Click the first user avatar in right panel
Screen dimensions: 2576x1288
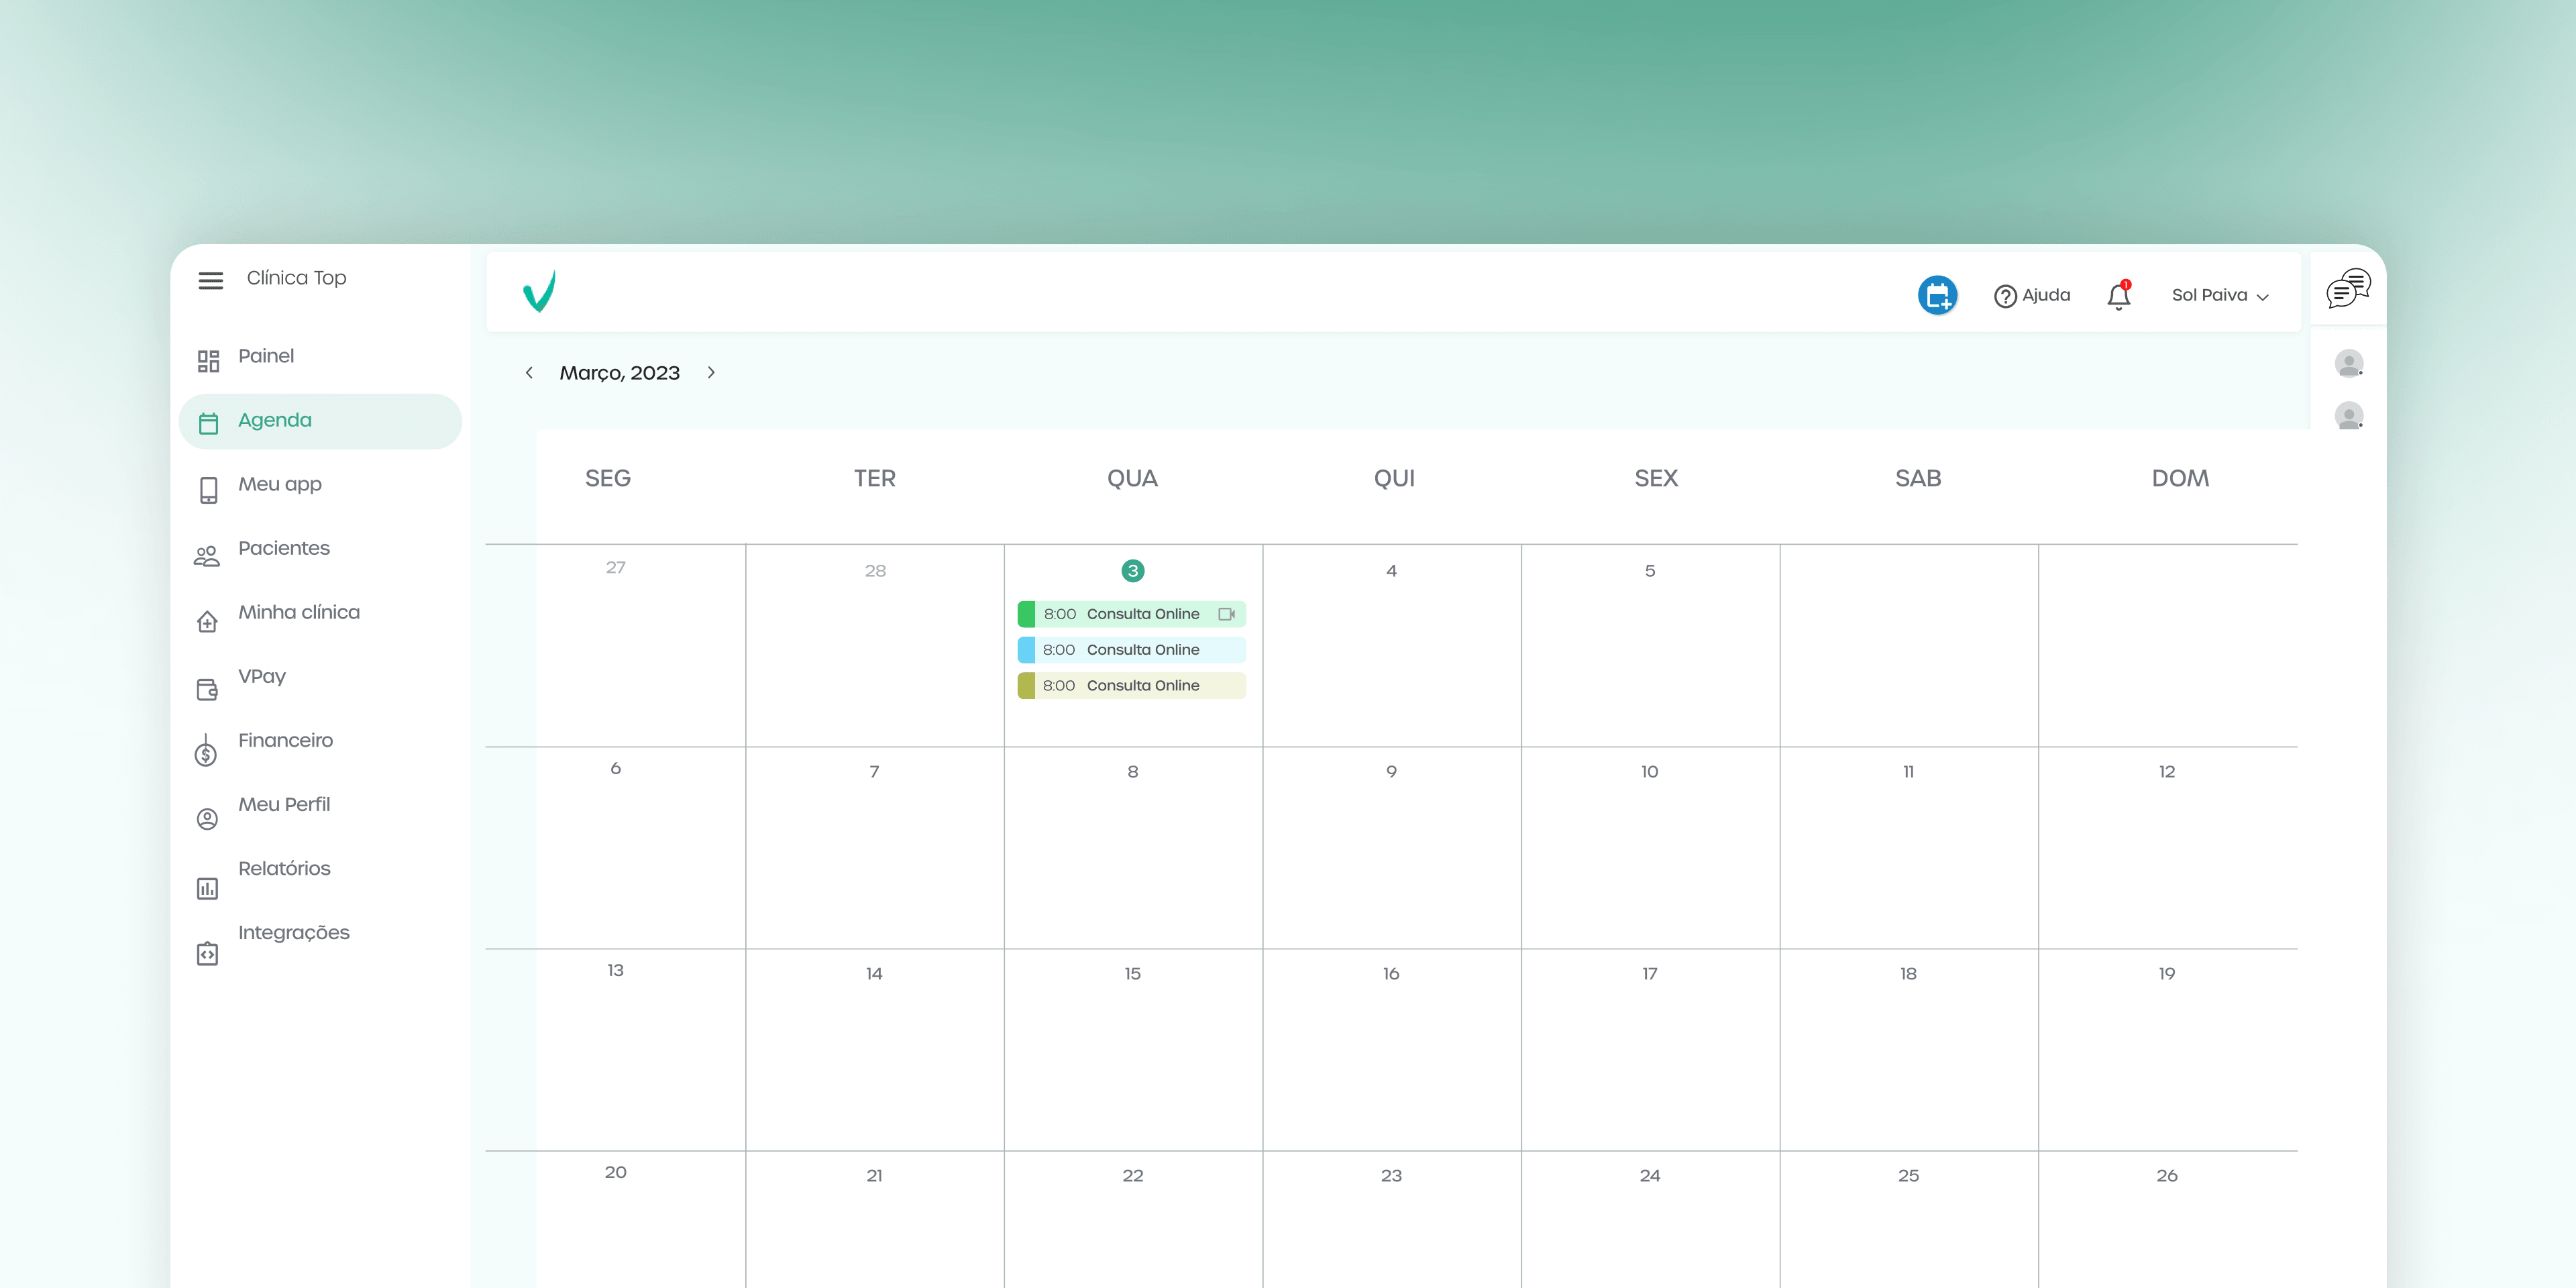(2348, 363)
